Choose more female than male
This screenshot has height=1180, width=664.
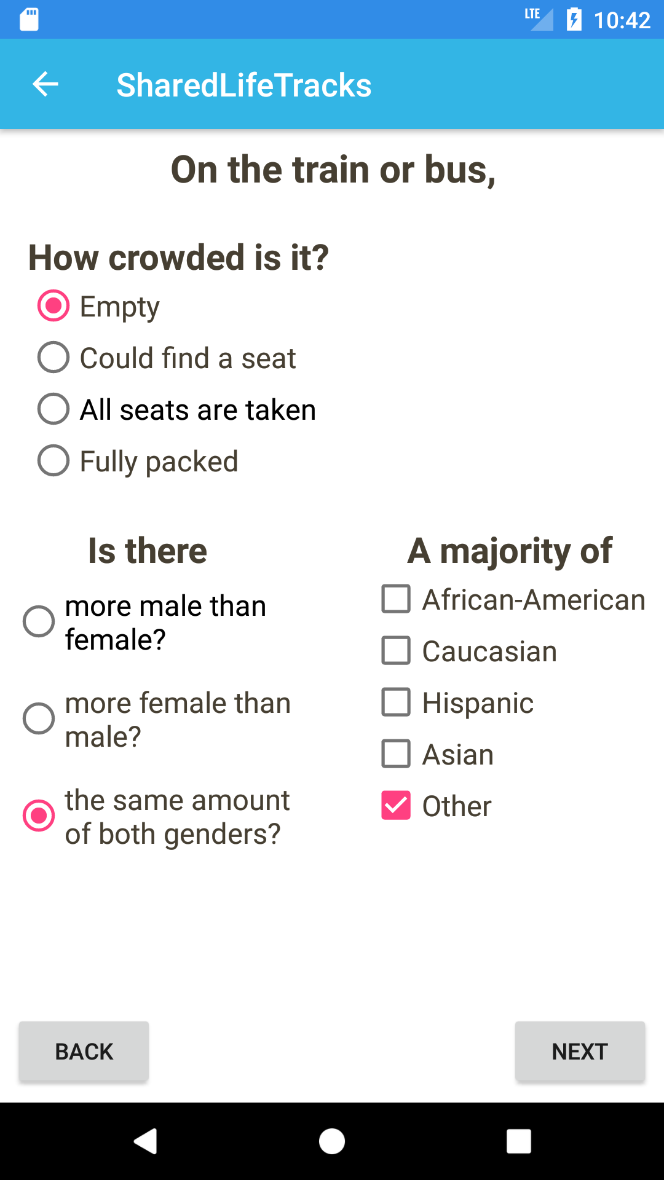[x=39, y=719]
